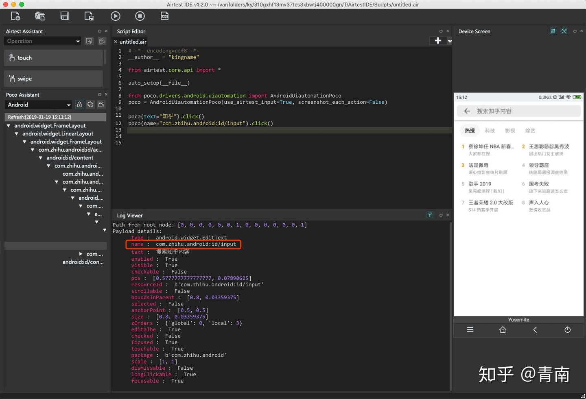Toggle the Poco Assistant lock button
This screenshot has height=399, width=586.
[79, 105]
